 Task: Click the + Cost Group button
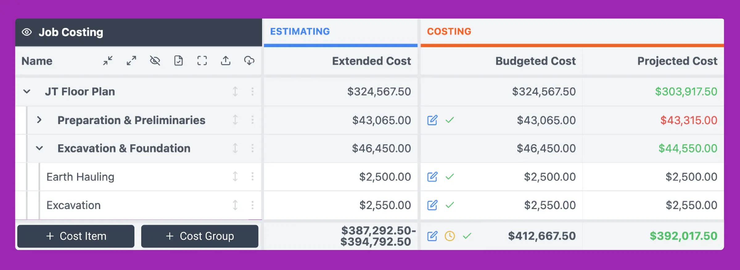pos(200,236)
